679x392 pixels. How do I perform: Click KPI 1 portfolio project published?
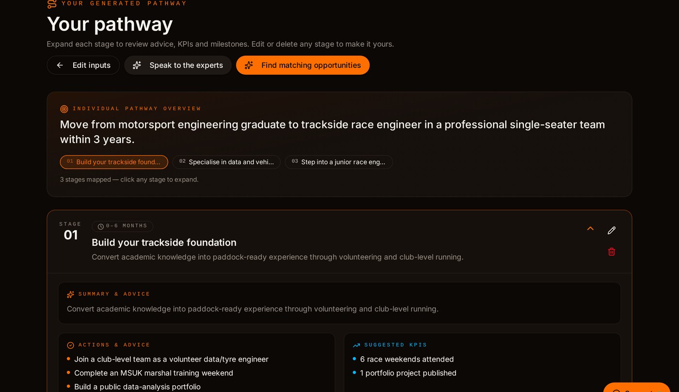(x=408, y=373)
